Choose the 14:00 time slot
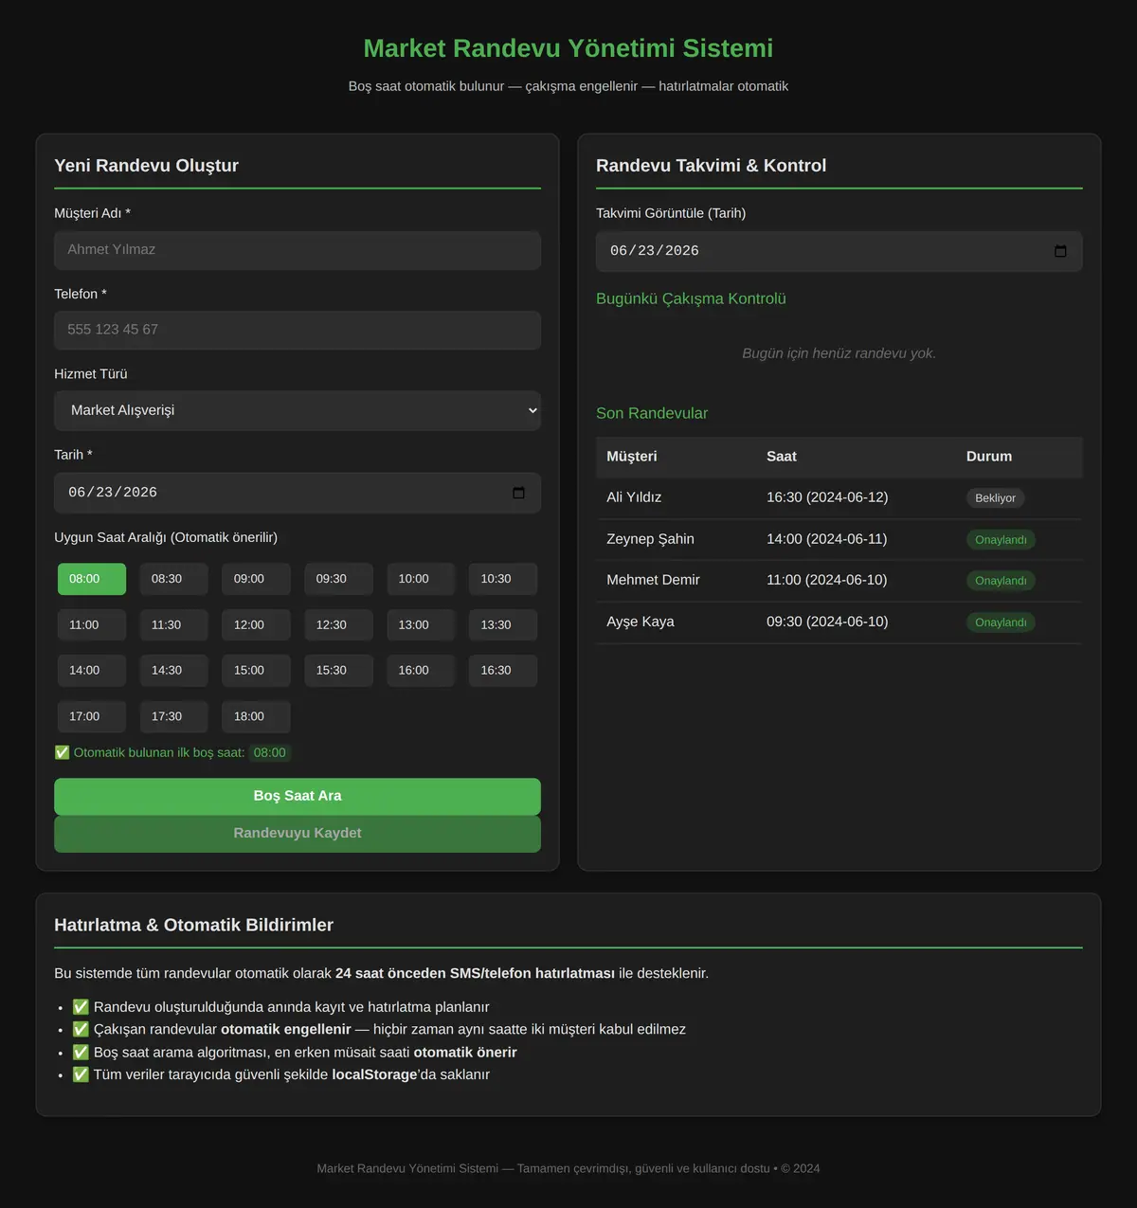This screenshot has width=1137, height=1208. (x=92, y=671)
